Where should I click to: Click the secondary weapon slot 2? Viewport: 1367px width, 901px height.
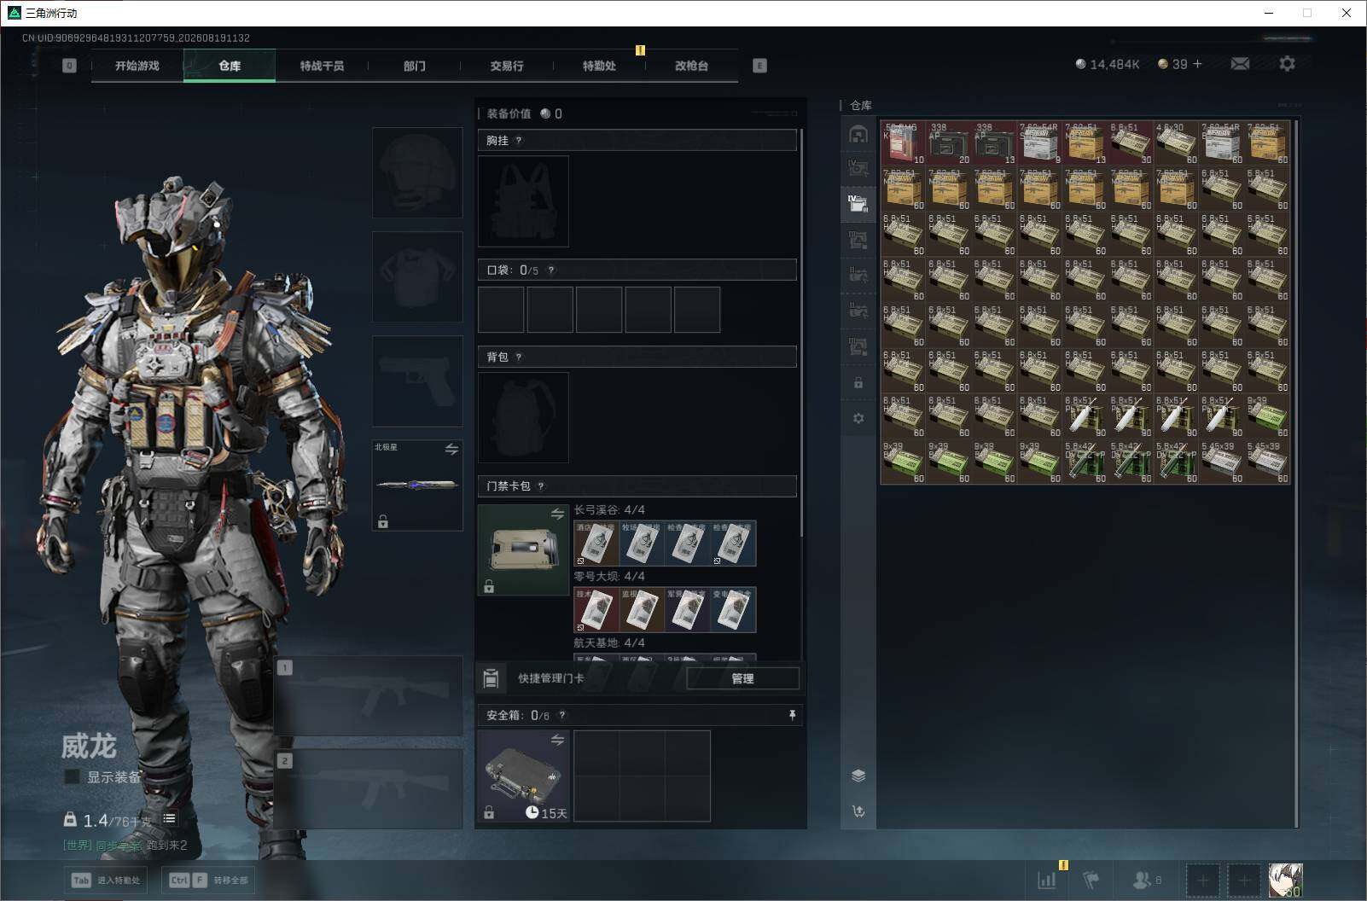(369, 789)
